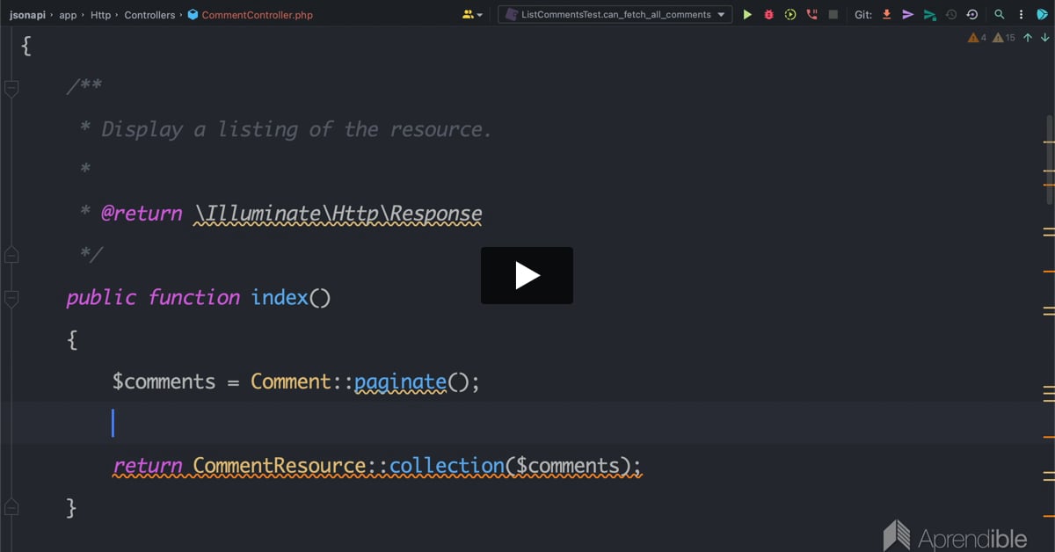Click the Git update project arrow
1055x552 pixels.
coord(886,15)
